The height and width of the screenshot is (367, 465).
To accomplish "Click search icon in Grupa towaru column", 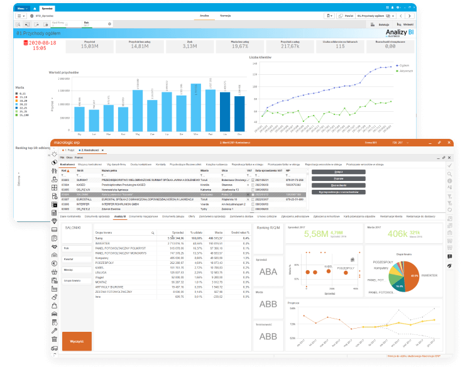I will click(x=151, y=234).
